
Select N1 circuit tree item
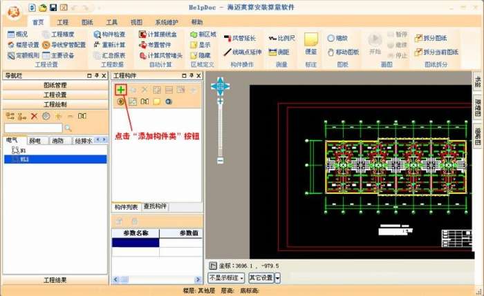[x=19, y=150]
